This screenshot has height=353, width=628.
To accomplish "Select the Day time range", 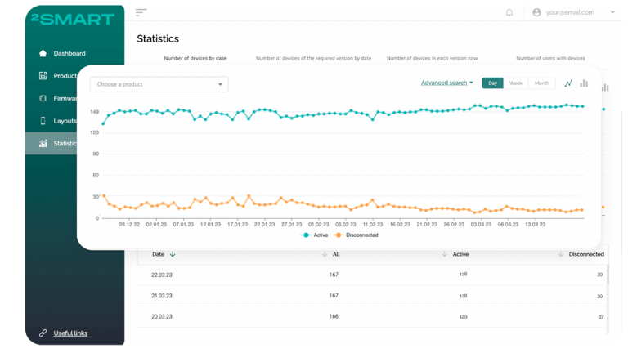I will point(492,83).
